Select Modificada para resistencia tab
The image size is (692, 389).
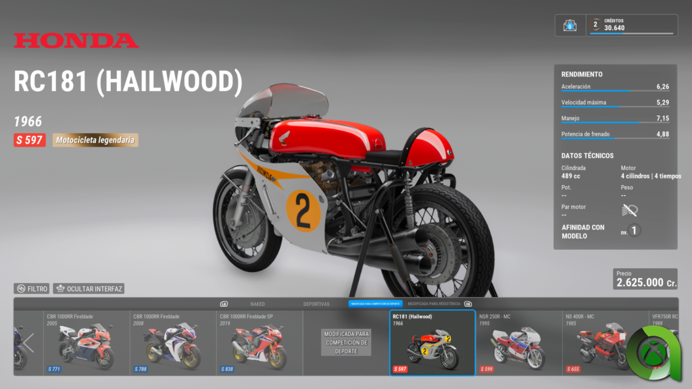[x=434, y=304]
